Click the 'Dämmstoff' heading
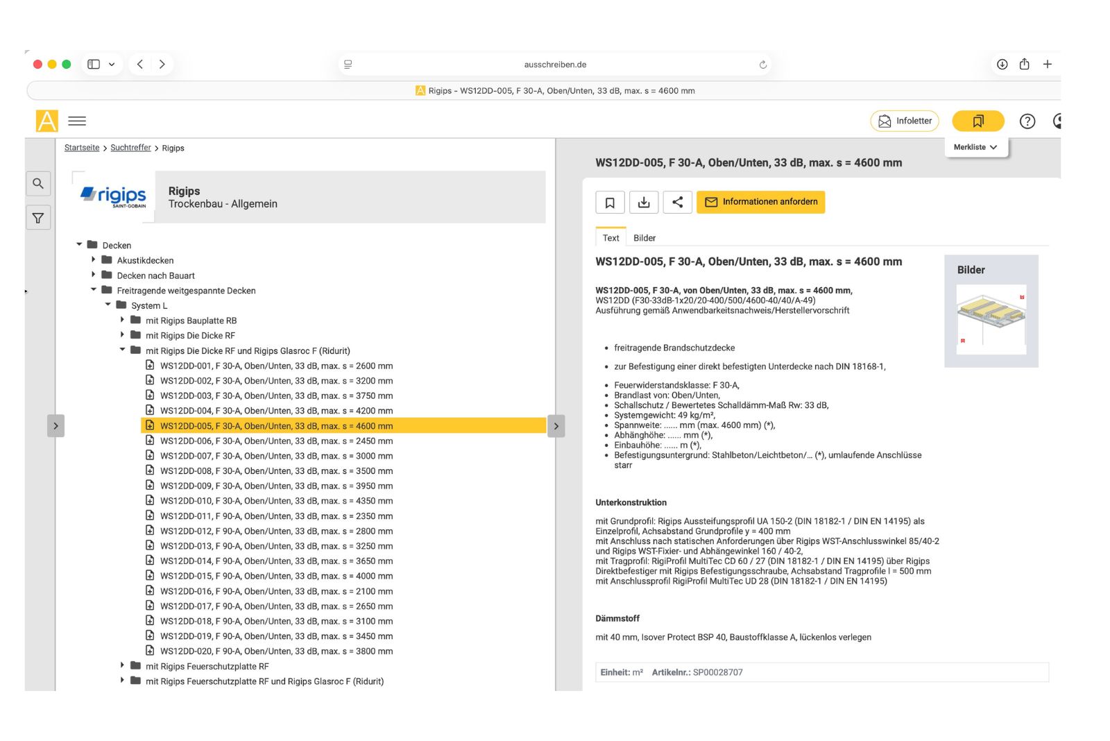This screenshot has height=741, width=1110. pyautogui.click(x=617, y=618)
